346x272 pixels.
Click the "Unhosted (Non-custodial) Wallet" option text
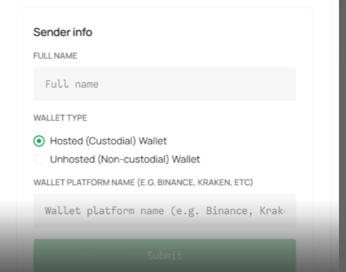(125, 159)
